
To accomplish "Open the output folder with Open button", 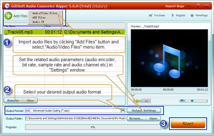I will pos(153,118).
